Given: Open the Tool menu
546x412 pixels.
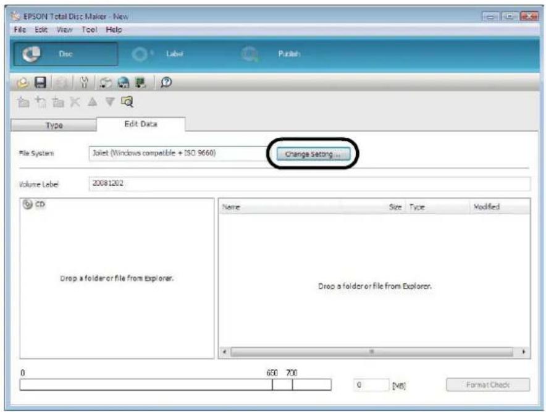Looking at the screenshot, I should (x=89, y=30).
